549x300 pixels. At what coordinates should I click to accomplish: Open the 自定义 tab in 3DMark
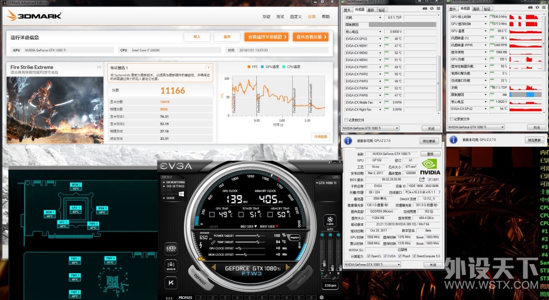click(x=296, y=17)
